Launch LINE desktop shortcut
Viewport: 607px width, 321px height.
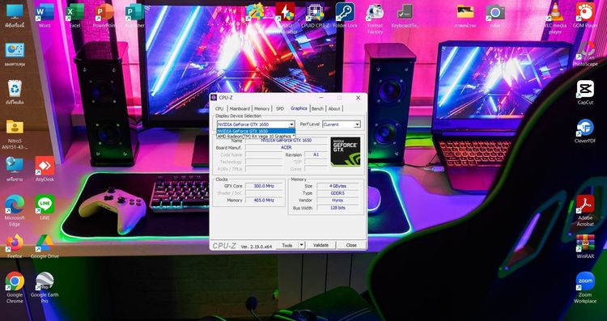(x=45, y=208)
